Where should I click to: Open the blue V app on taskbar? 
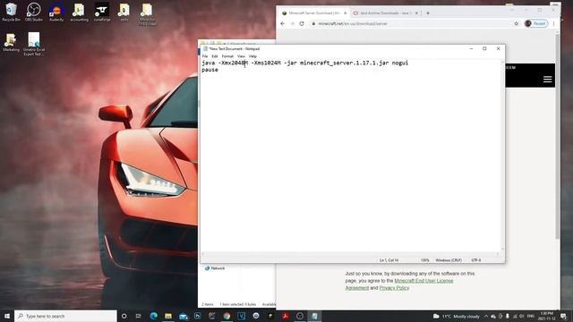pyautogui.click(x=241, y=316)
